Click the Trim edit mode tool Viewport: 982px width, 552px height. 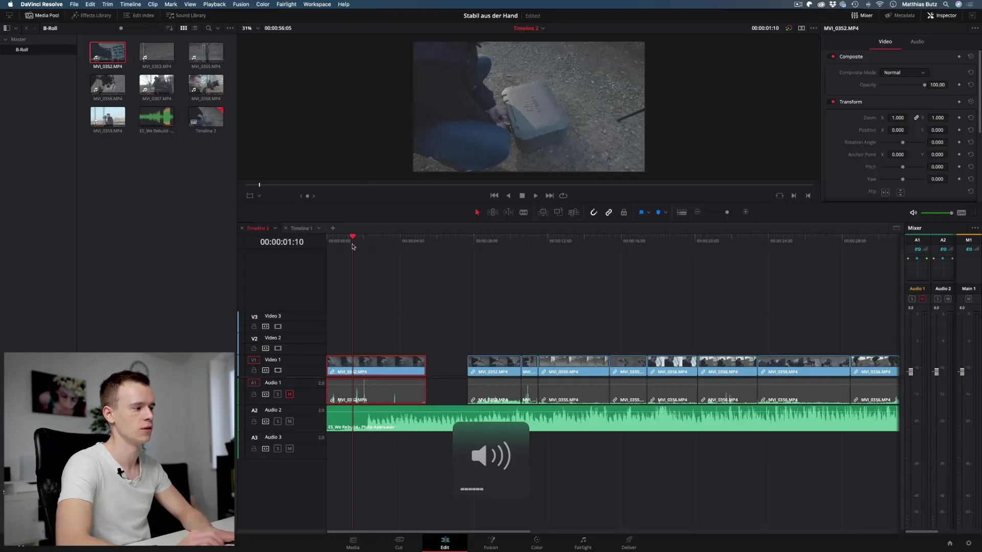493,212
